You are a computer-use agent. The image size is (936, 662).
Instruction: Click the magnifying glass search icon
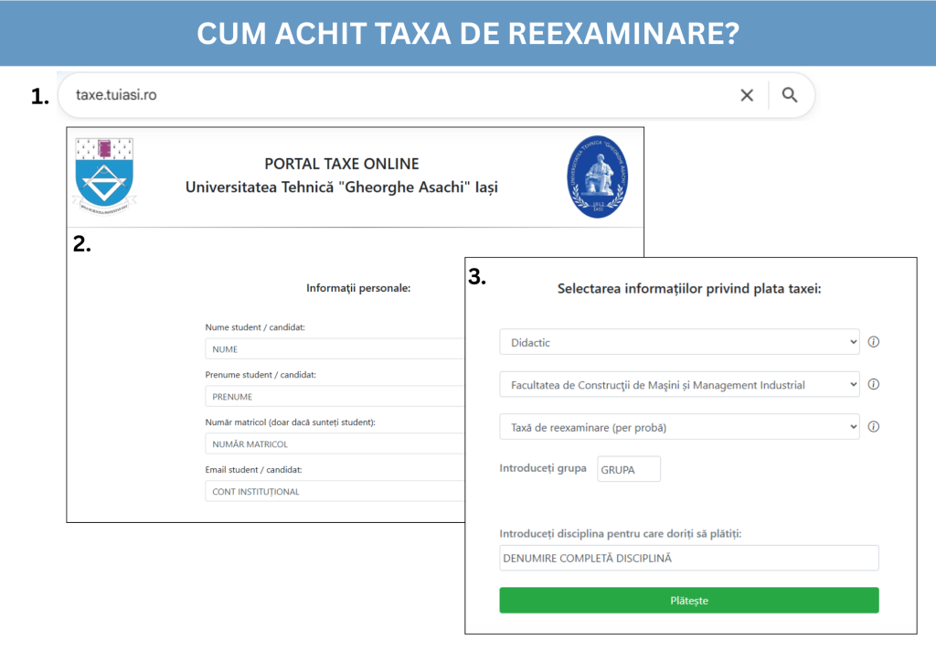coord(791,95)
